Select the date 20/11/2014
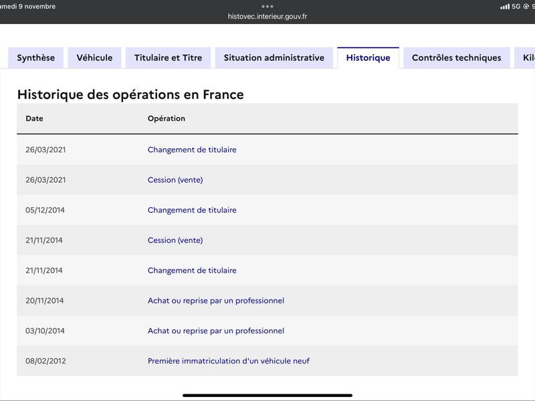The height and width of the screenshot is (401, 535). click(45, 300)
